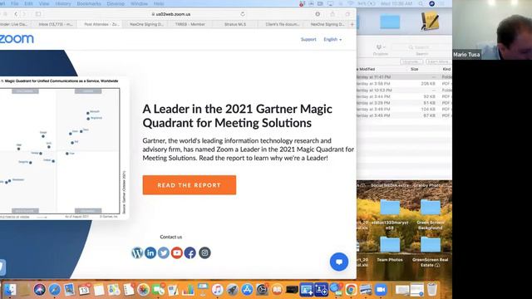Open the File menu

[14, 3]
